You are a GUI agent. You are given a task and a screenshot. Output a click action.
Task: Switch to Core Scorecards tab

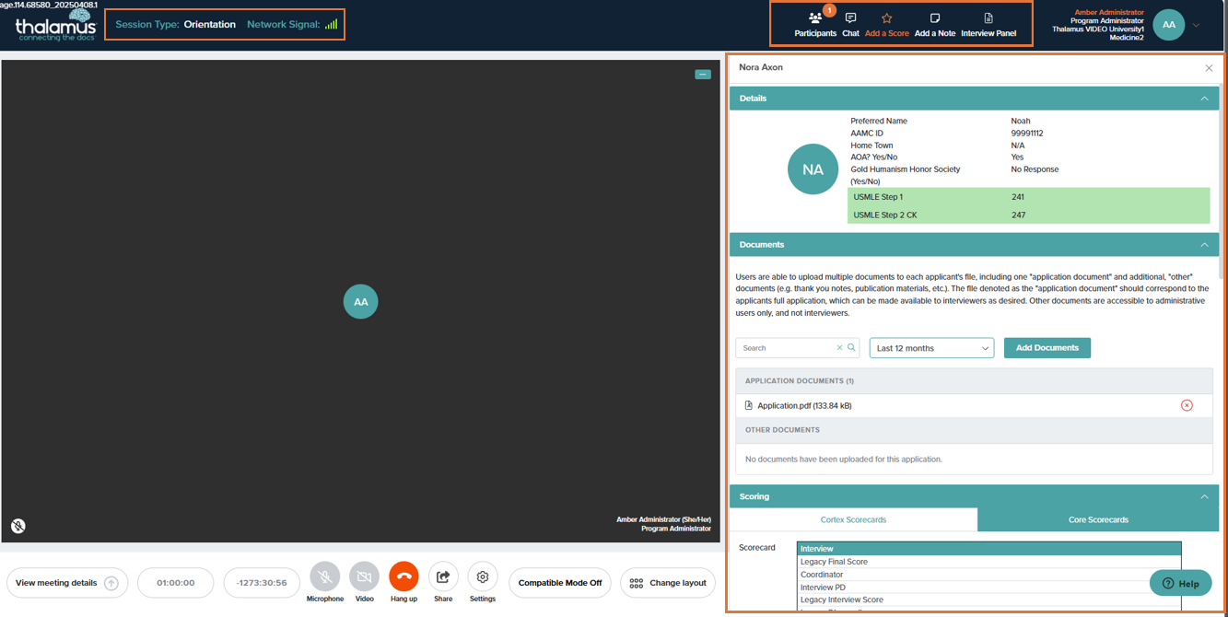[1098, 519]
